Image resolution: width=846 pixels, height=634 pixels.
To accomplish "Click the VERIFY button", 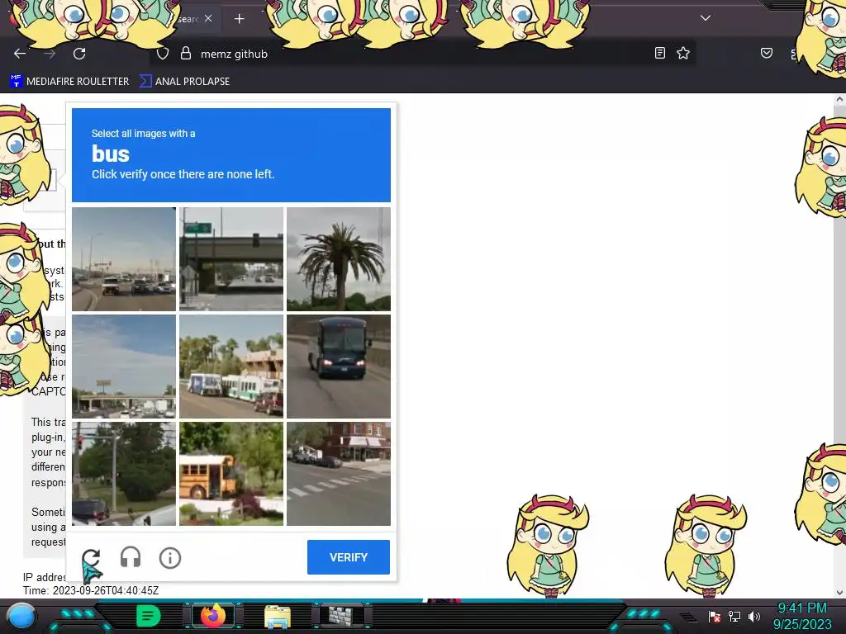I will (349, 557).
